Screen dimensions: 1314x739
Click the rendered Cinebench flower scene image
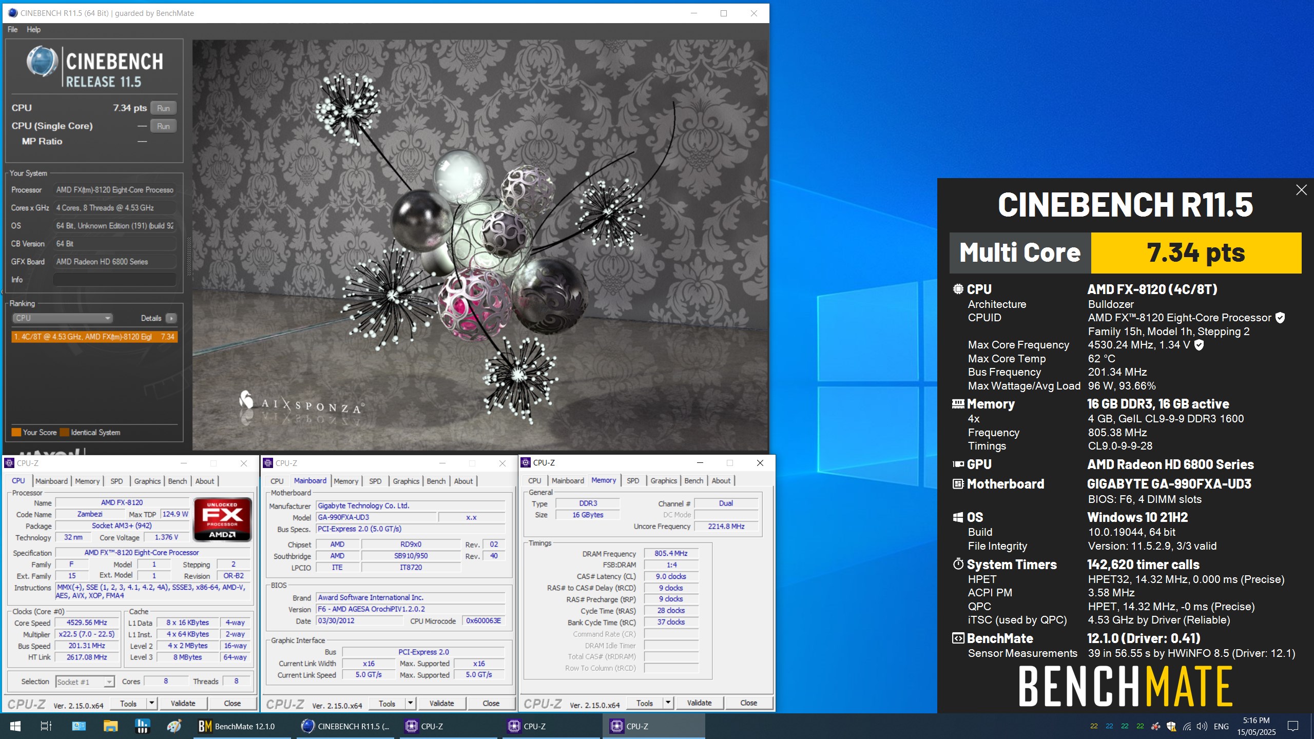pyautogui.click(x=480, y=245)
